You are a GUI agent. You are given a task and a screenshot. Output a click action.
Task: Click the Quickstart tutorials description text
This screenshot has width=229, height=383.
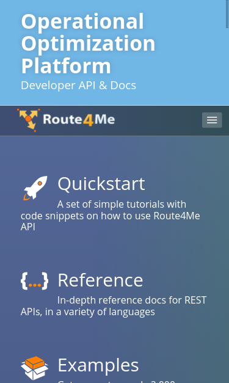[x=111, y=216]
